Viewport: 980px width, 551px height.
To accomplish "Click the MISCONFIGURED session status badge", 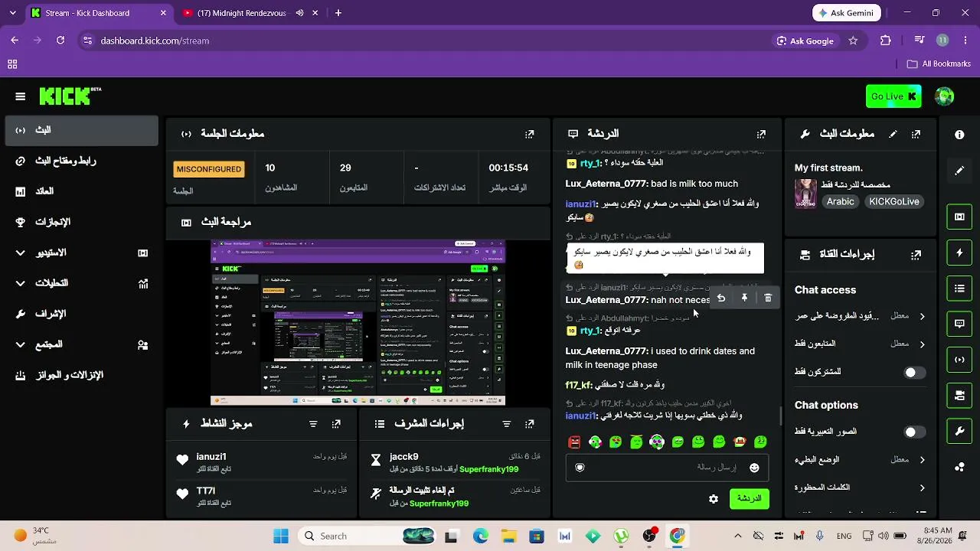I will (208, 169).
